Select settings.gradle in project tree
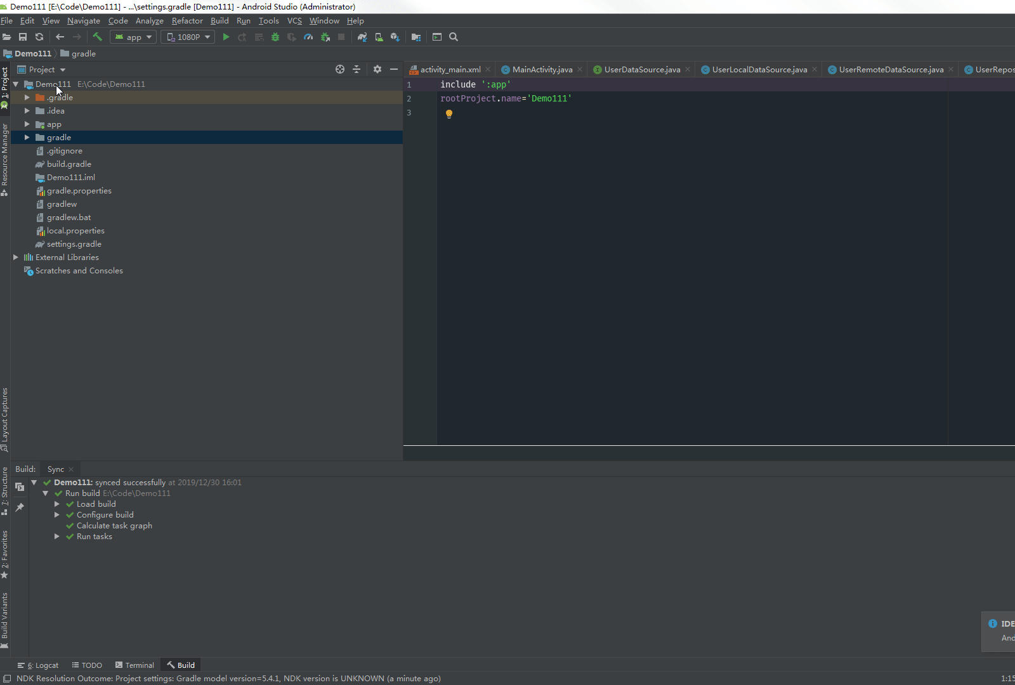Screen dimensions: 1015x685 pos(74,244)
